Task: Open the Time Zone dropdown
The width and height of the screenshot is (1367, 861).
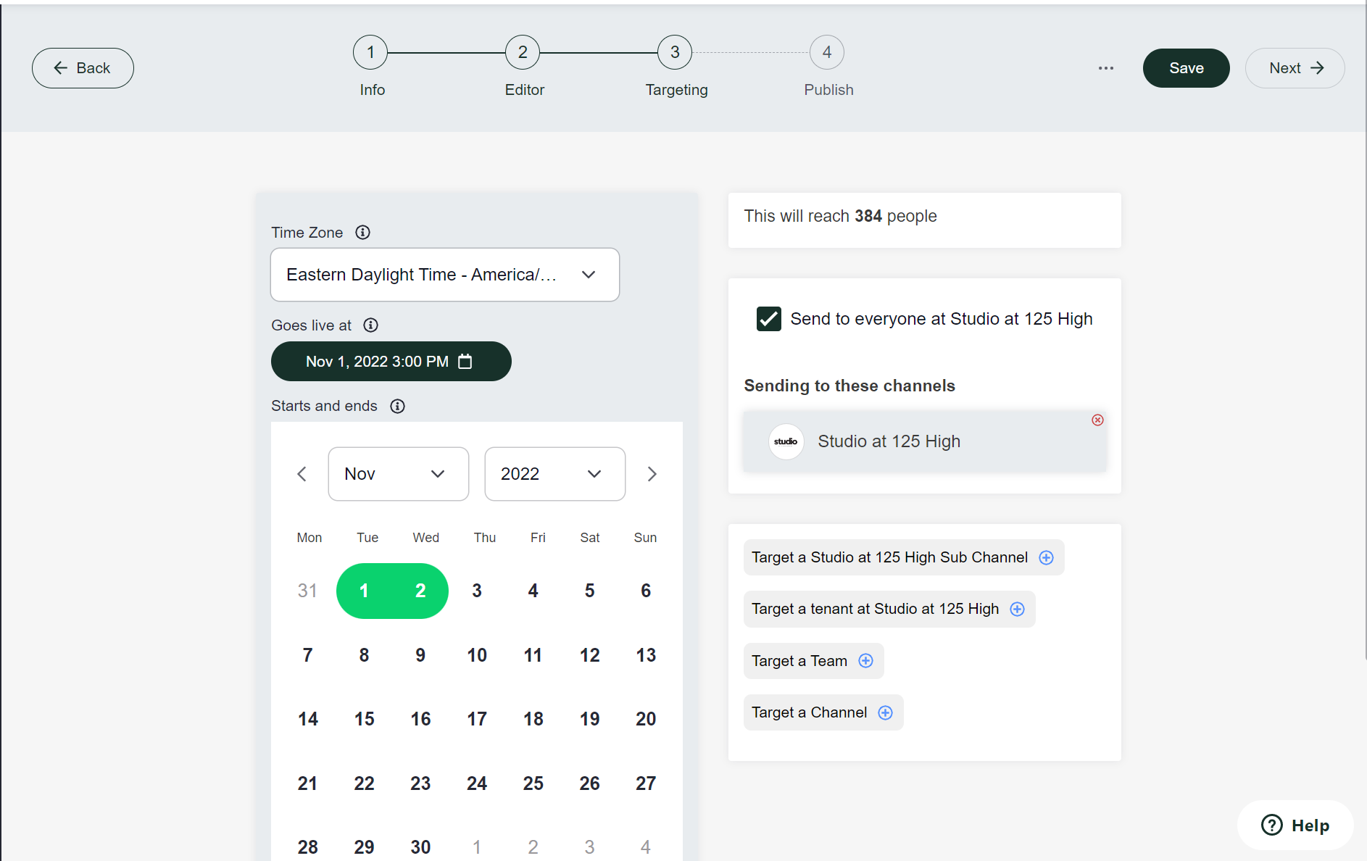Action: (444, 275)
